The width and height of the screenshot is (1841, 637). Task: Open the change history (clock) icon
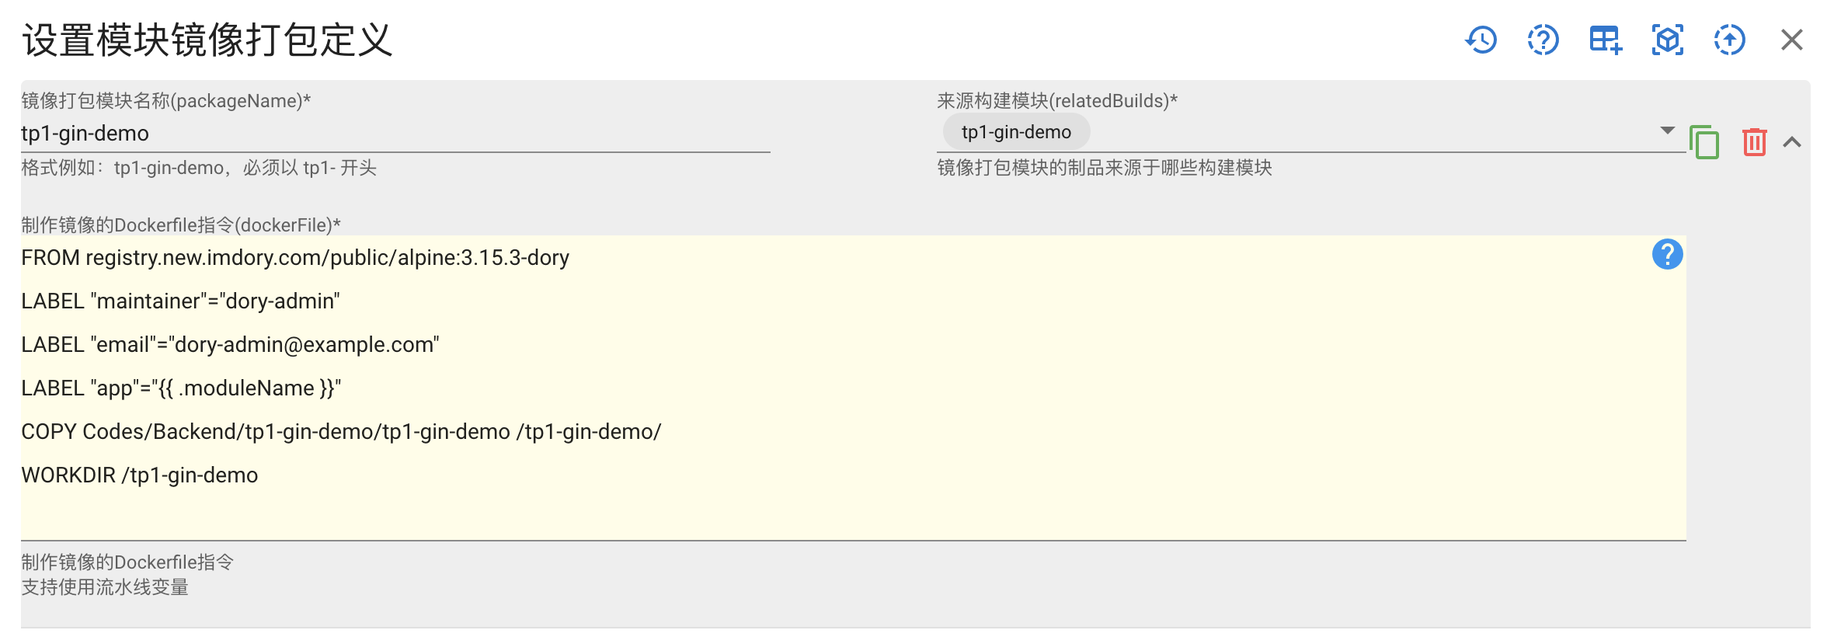1481,40
